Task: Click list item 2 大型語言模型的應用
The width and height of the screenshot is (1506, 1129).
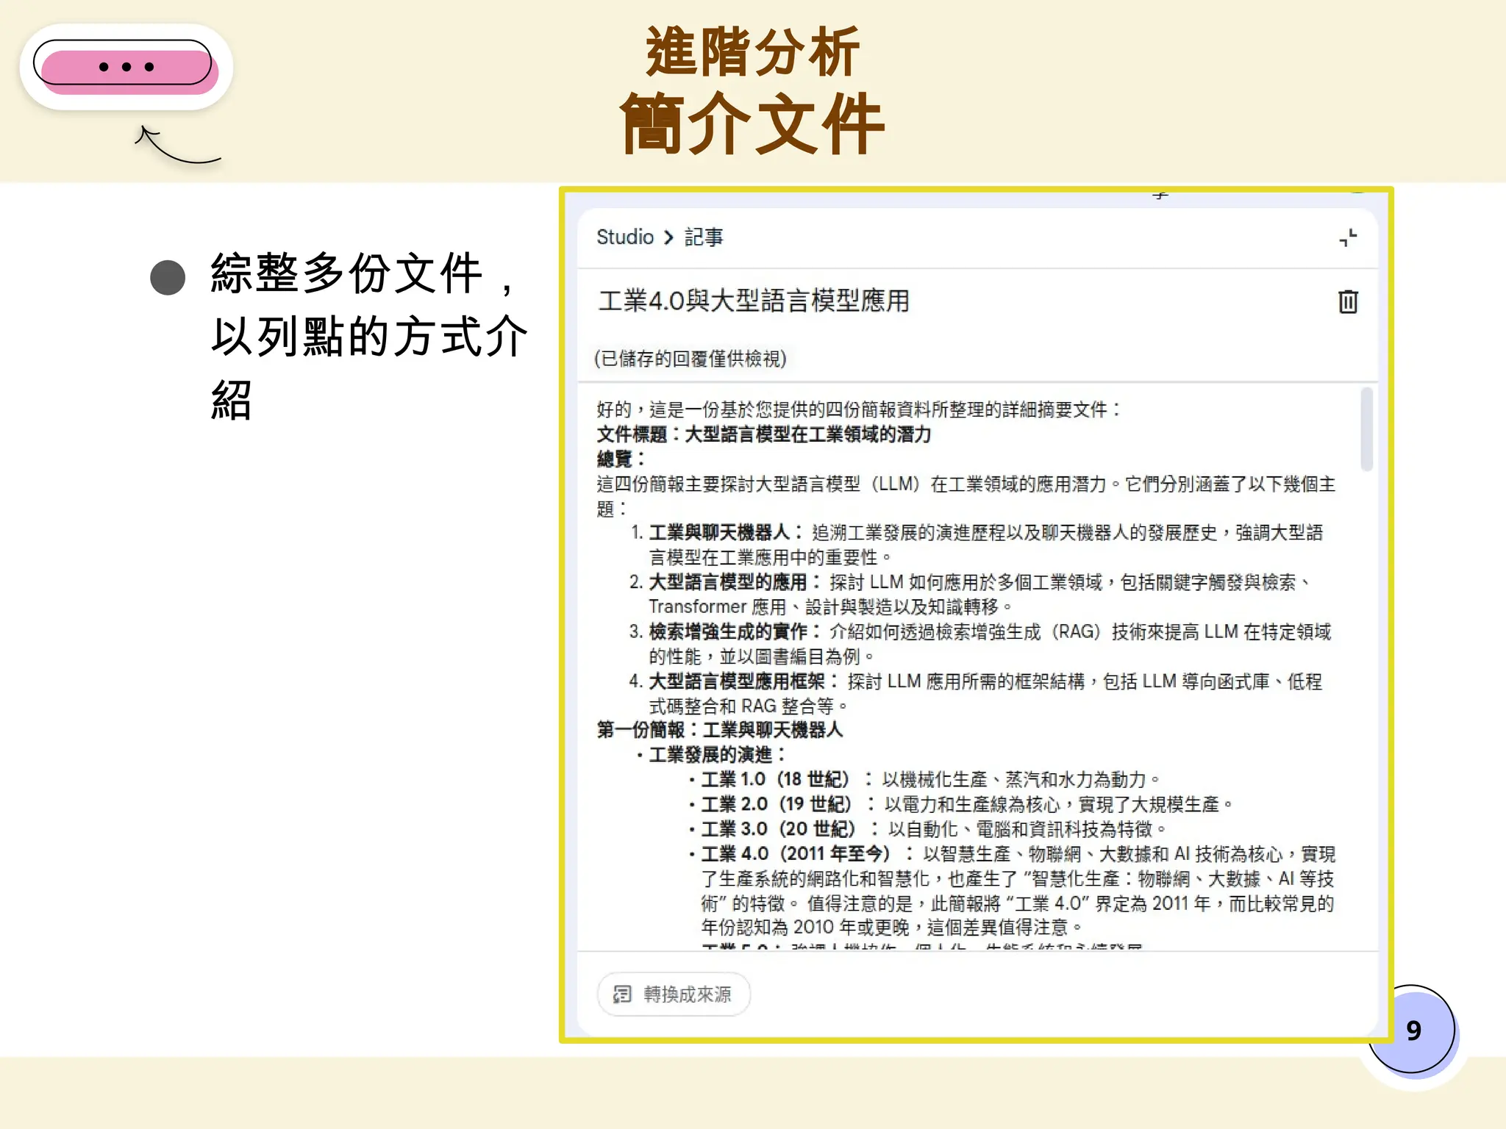Action: [x=971, y=594]
